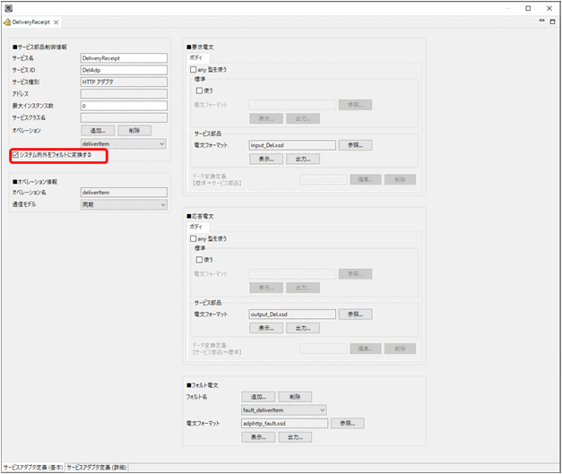Uncheck システム例外をフォルトに変換する checkbox
Image resolution: width=562 pixels, height=474 pixels.
(15, 155)
